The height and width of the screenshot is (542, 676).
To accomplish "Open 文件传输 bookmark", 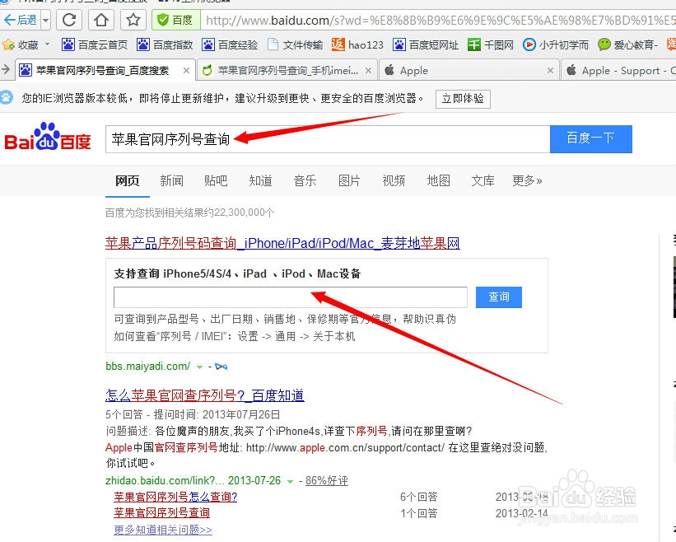I will [x=296, y=44].
